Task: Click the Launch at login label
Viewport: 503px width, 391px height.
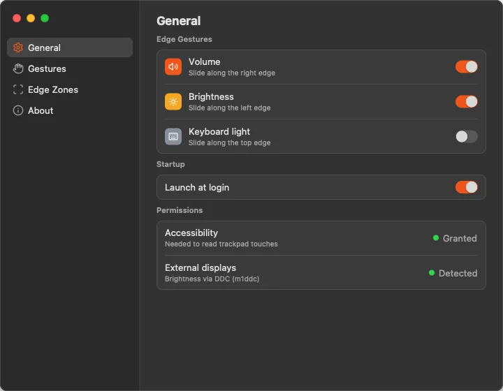Action: 197,187
